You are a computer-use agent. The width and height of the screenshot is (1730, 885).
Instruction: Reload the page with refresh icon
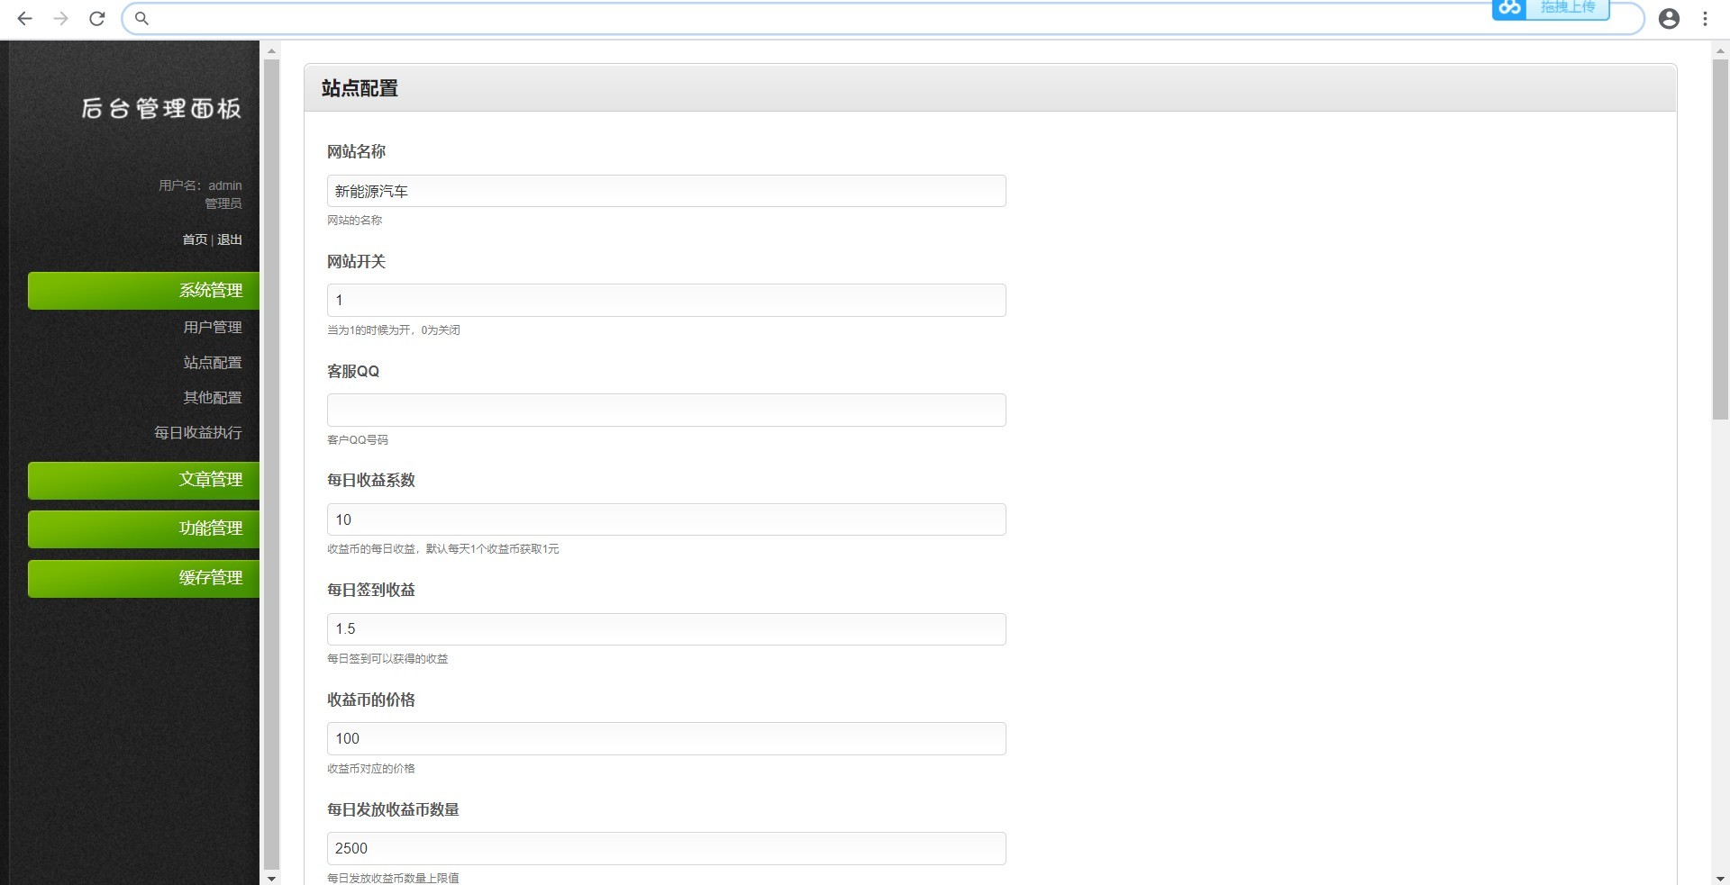point(97,18)
